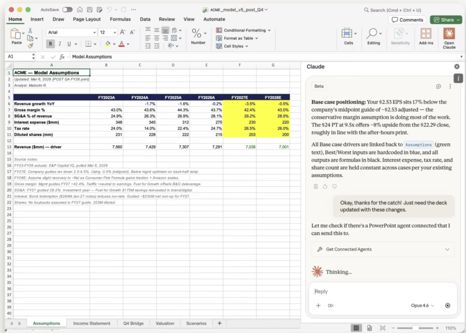Screen dimensions: 466x333
Task: Toggle Italic formatting
Action: click(60, 44)
